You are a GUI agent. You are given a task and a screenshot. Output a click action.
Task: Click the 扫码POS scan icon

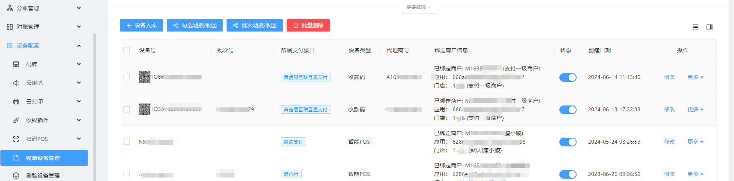(16, 139)
